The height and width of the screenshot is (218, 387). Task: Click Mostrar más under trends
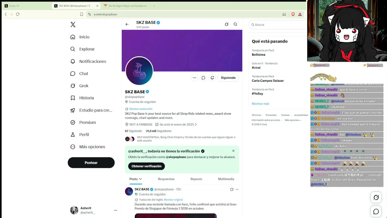[260, 104]
